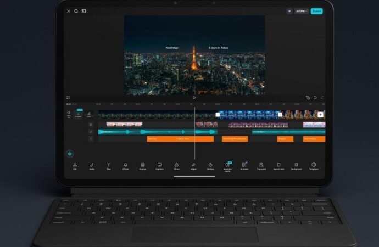Redo the last undone edit
Image resolution: width=379 pixels, height=247 pixels.
point(322,98)
